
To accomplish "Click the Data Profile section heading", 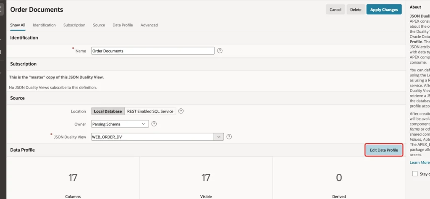I will click(x=23, y=150).
